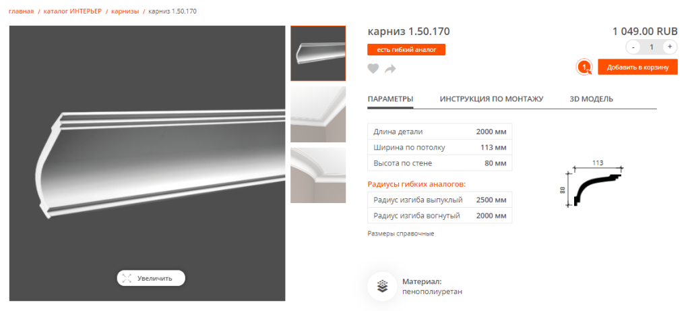Click the есть гибкий аналог badge
Image resolution: width=690 pixels, height=311 pixels.
(x=406, y=50)
